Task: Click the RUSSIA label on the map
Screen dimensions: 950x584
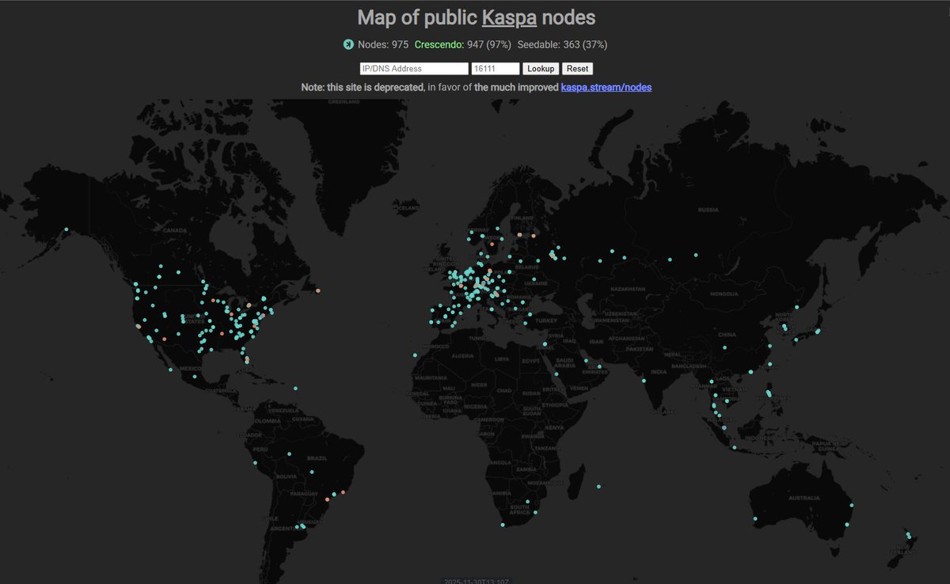Action: click(708, 210)
